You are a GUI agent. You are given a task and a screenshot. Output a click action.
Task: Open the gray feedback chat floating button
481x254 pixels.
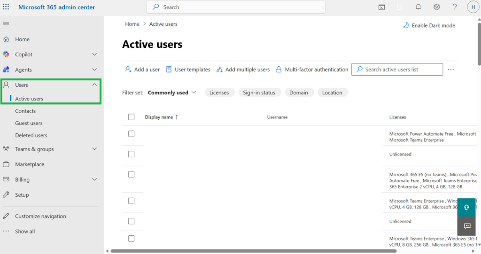(466, 226)
